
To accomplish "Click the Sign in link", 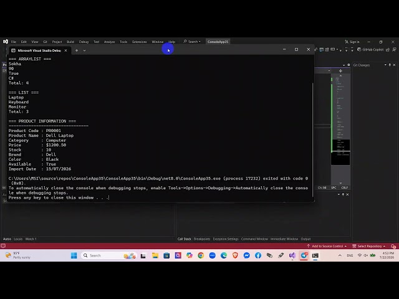I will click(352, 42).
